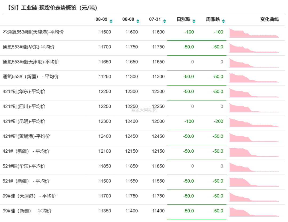Click the 07-31 column header
The width and height of the screenshot is (288, 222).
pos(155,19)
